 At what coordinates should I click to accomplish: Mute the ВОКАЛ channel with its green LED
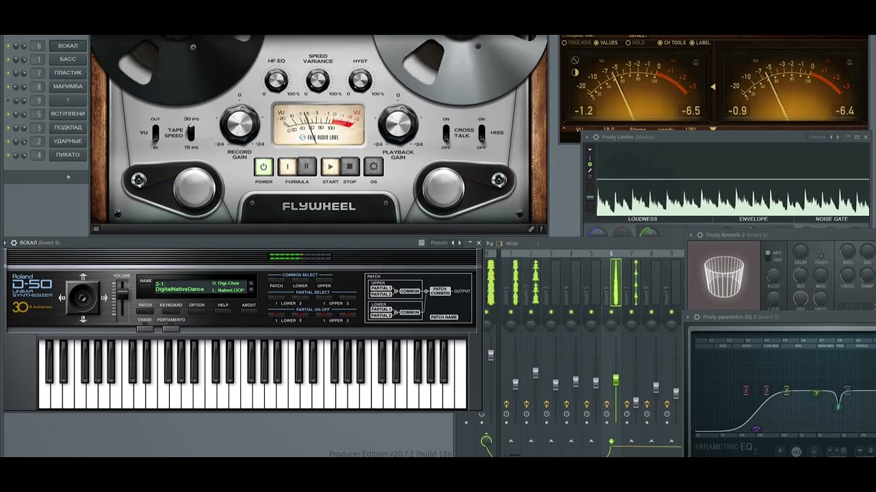pyautogui.click(x=8, y=46)
